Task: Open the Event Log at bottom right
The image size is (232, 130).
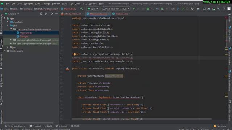Action: click(220, 126)
